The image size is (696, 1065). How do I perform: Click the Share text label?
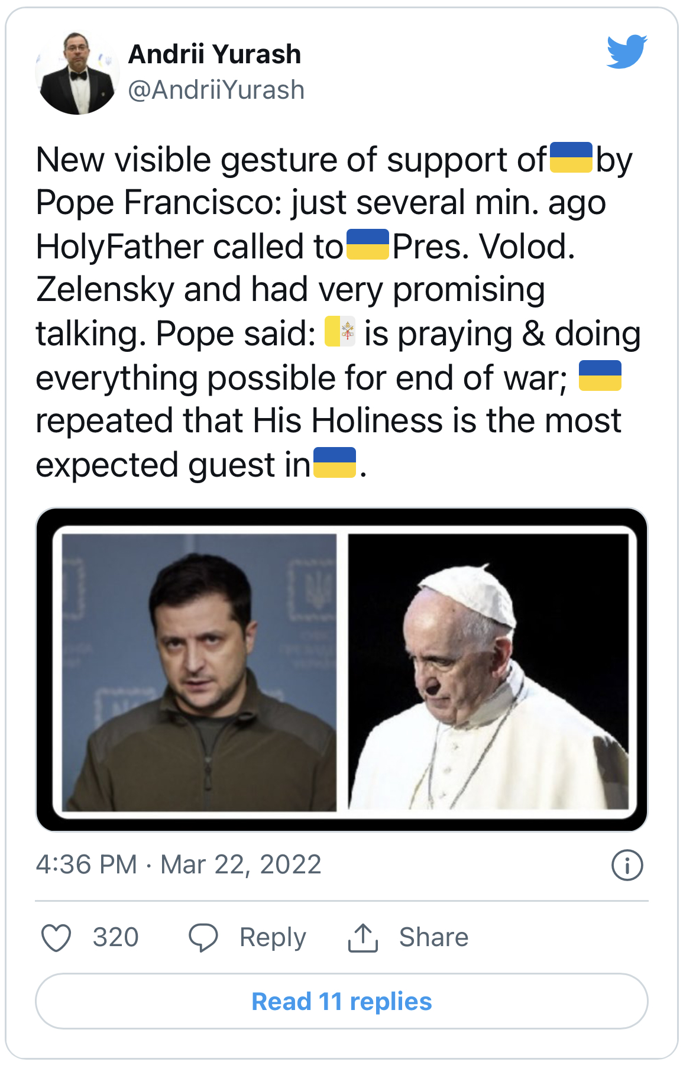tap(433, 937)
